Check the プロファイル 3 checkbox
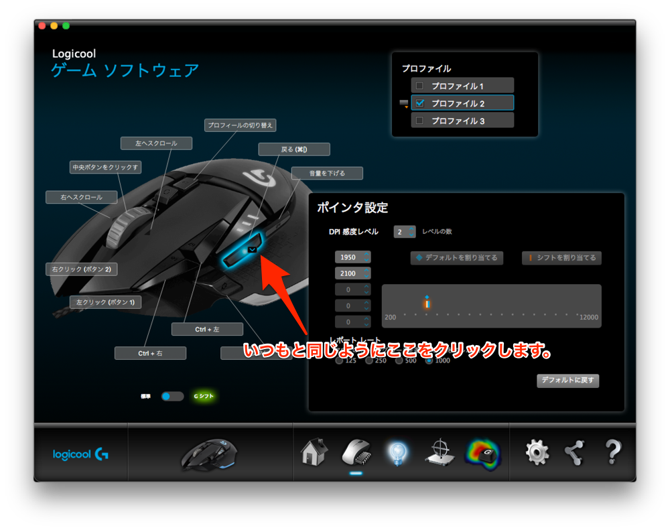670x530 pixels. click(x=419, y=121)
